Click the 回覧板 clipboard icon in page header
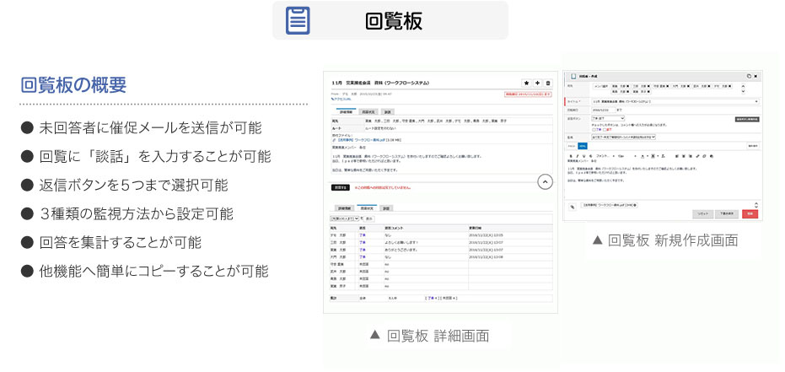785x372 pixels. pos(298,20)
